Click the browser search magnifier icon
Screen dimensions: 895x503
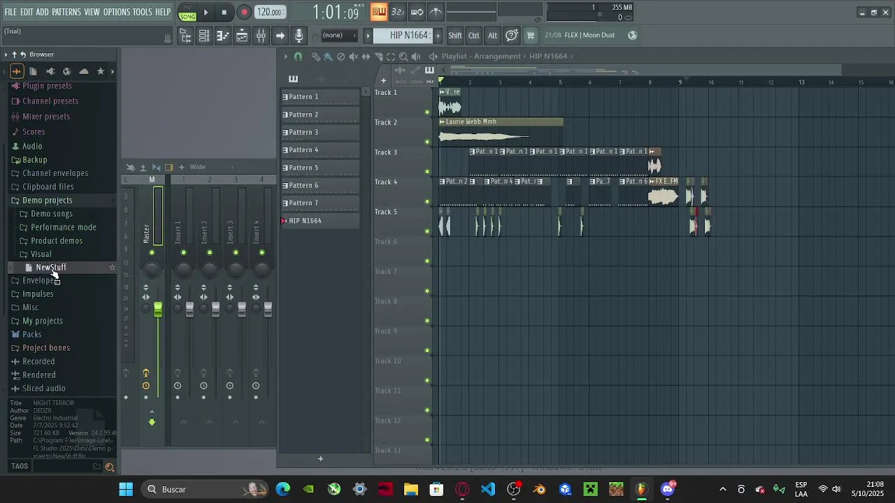(109, 467)
